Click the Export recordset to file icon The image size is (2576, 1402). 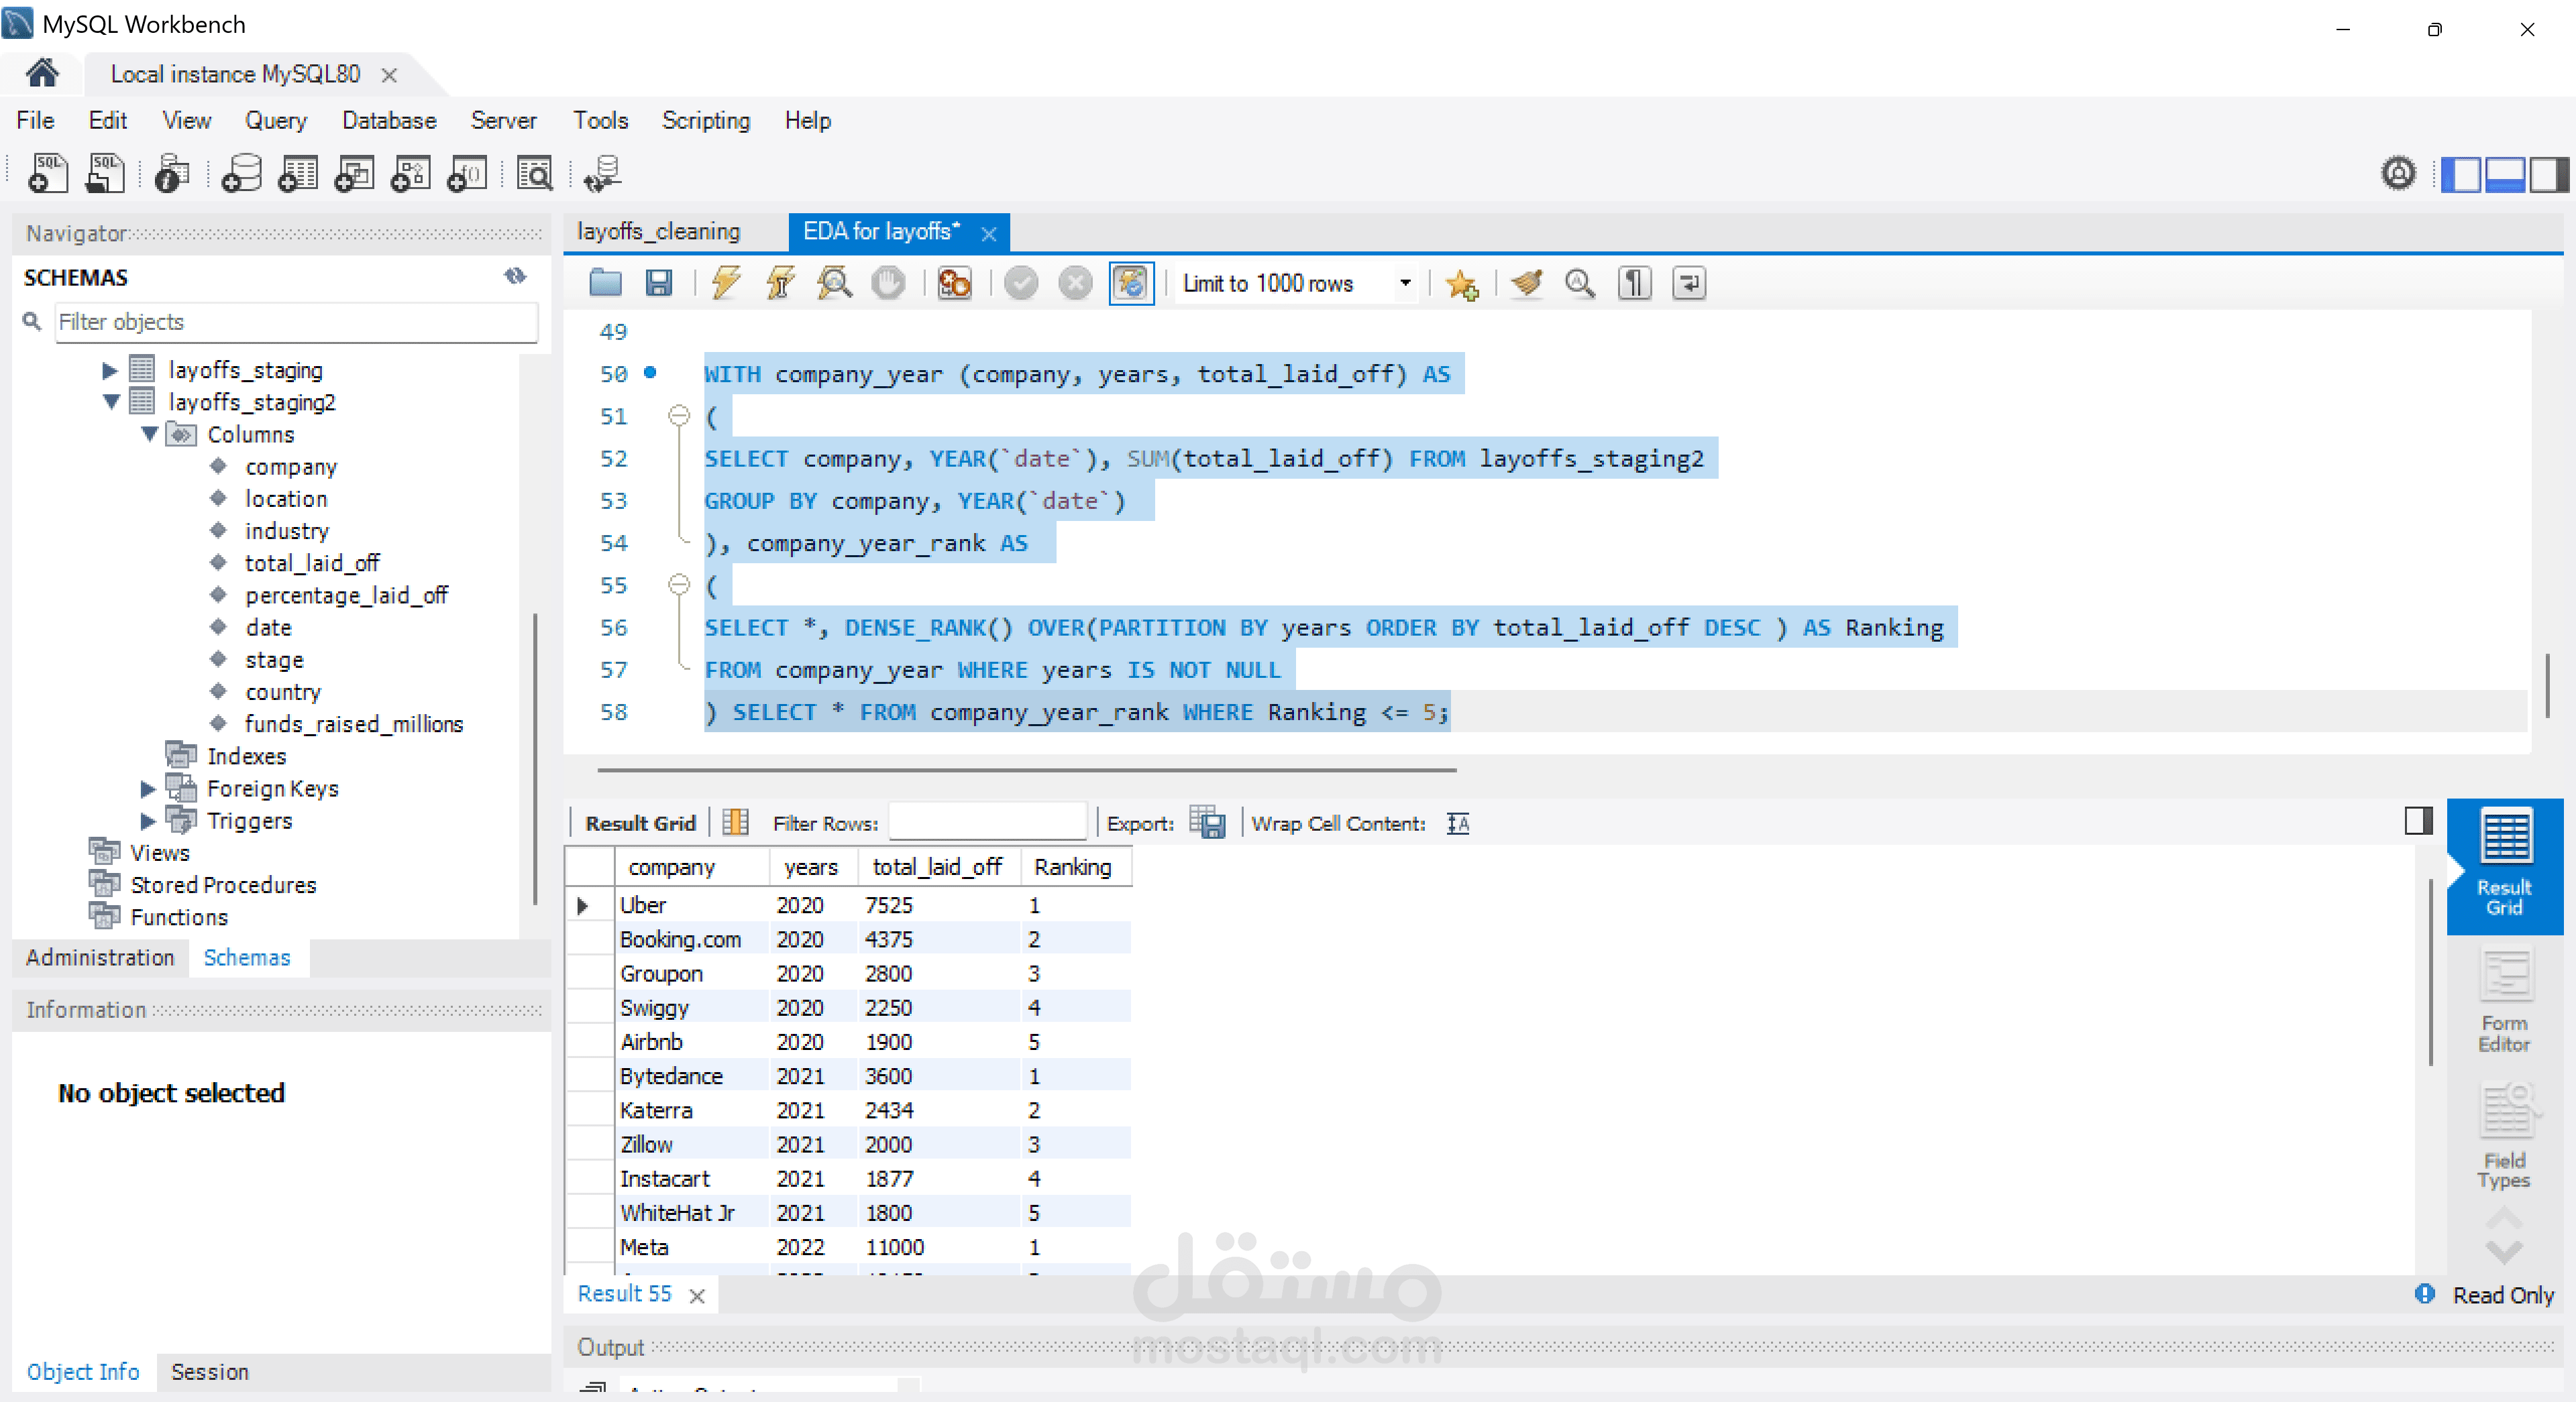(1207, 823)
